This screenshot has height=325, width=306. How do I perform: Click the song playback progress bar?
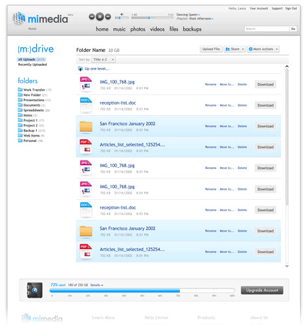point(152,17)
